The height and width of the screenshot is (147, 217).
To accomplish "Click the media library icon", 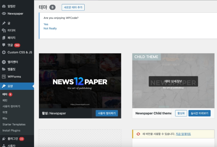I will click(4, 30).
